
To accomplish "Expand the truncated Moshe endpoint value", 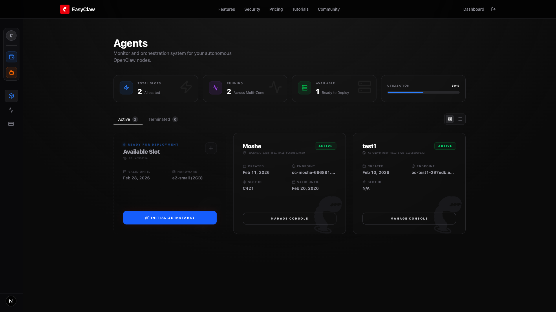I will click(x=313, y=172).
